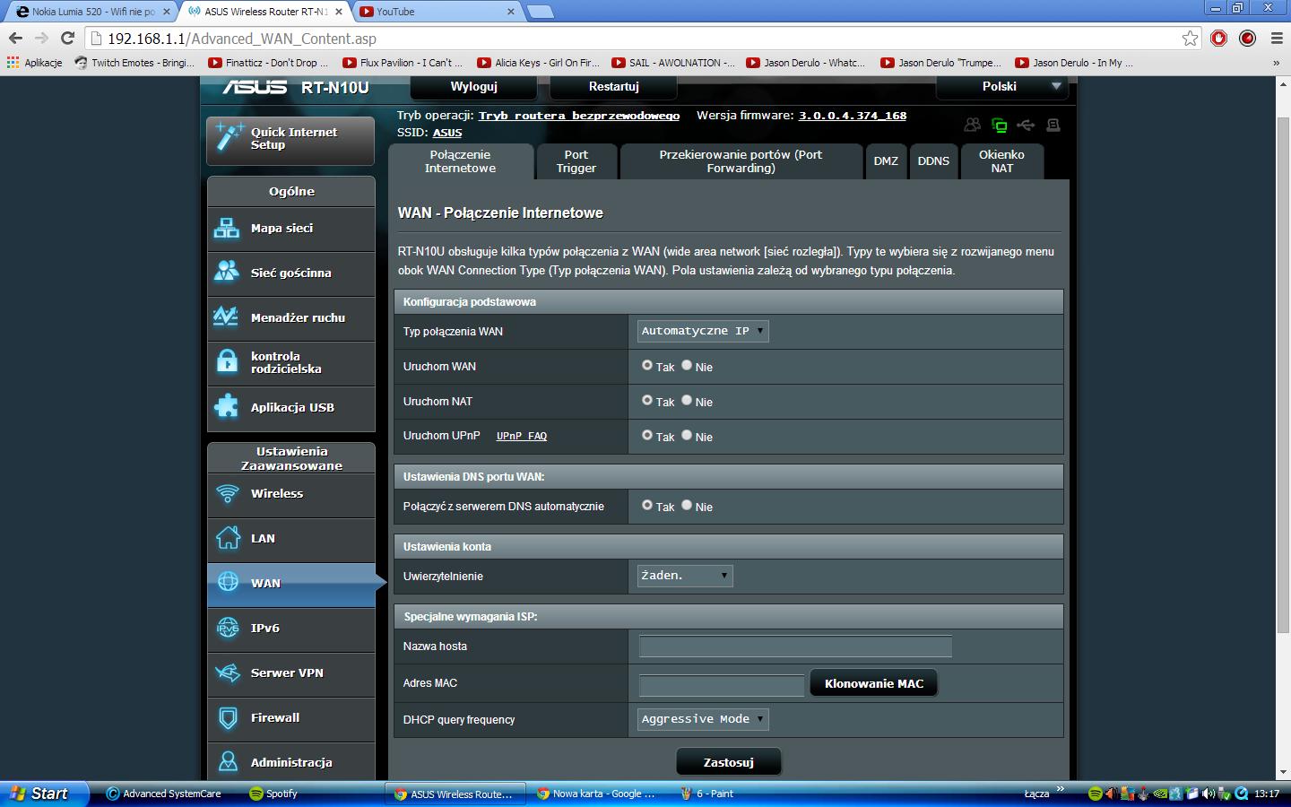Switch to Port Trigger tab
The image size is (1291, 807).
tap(576, 161)
